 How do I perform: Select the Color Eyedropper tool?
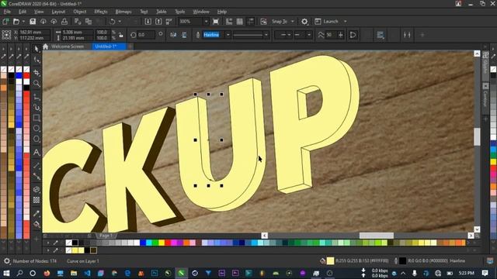[x=36, y=214]
